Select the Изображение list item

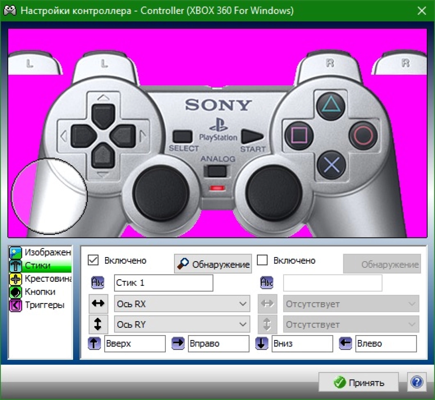pyautogui.click(x=40, y=252)
